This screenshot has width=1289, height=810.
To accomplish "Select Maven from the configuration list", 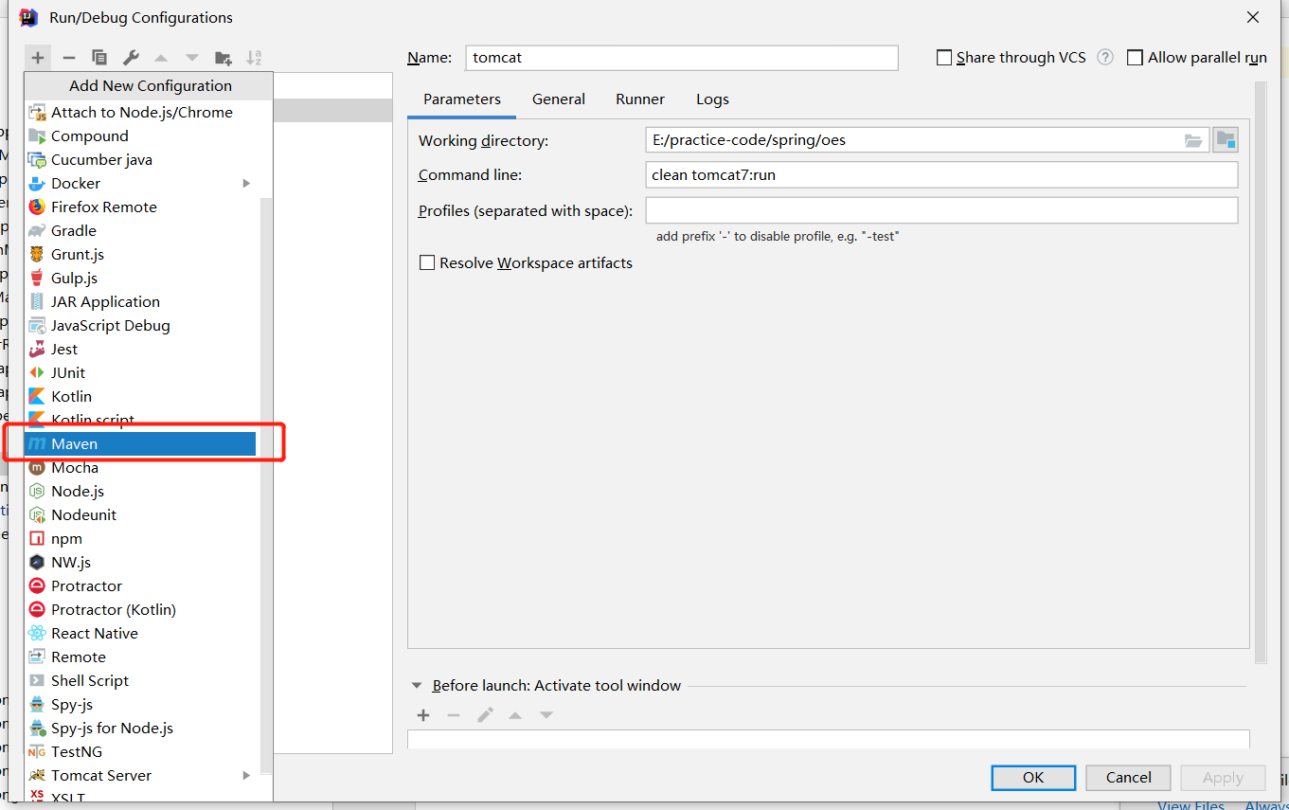I will 140,443.
